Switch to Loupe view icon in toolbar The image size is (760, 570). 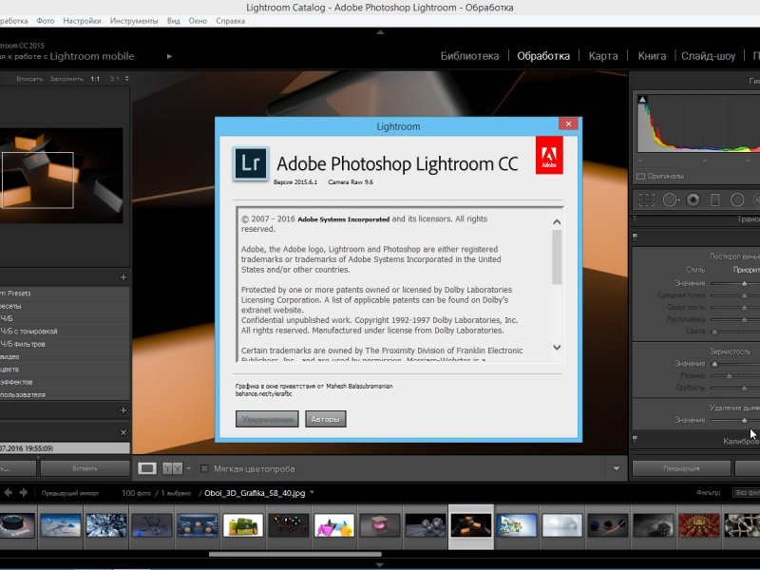click(147, 468)
